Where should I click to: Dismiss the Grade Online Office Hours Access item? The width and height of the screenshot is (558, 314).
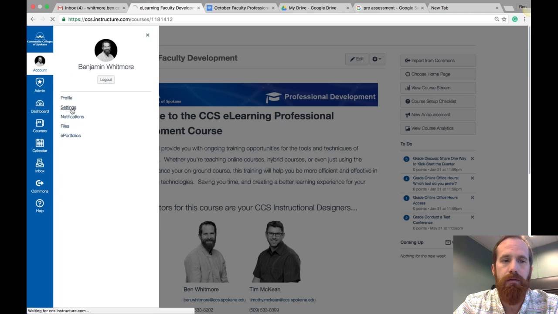pyautogui.click(x=472, y=198)
